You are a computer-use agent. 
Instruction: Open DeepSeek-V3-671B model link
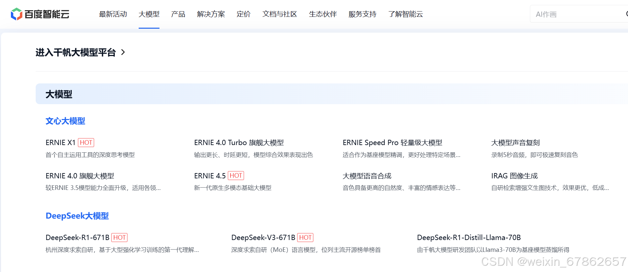pos(263,237)
